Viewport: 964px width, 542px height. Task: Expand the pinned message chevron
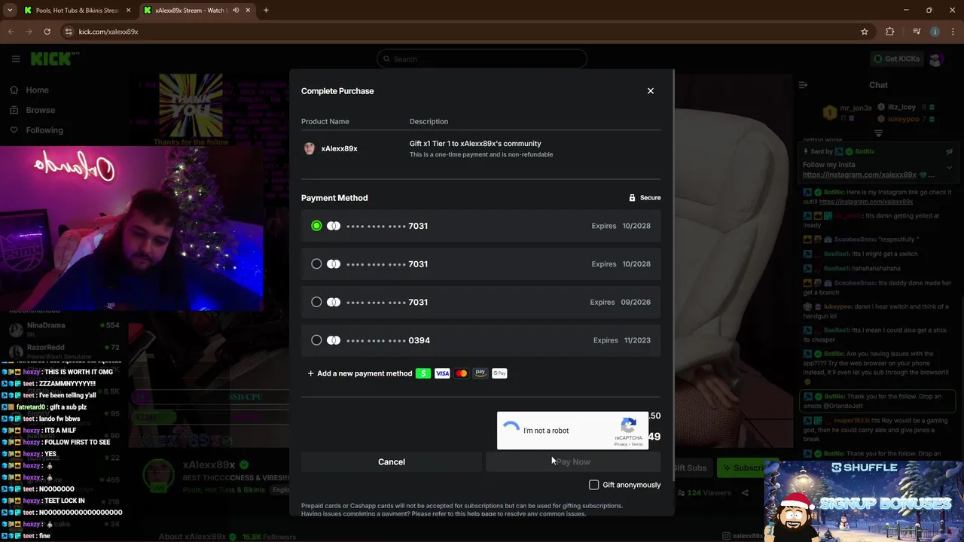pyautogui.click(x=949, y=167)
